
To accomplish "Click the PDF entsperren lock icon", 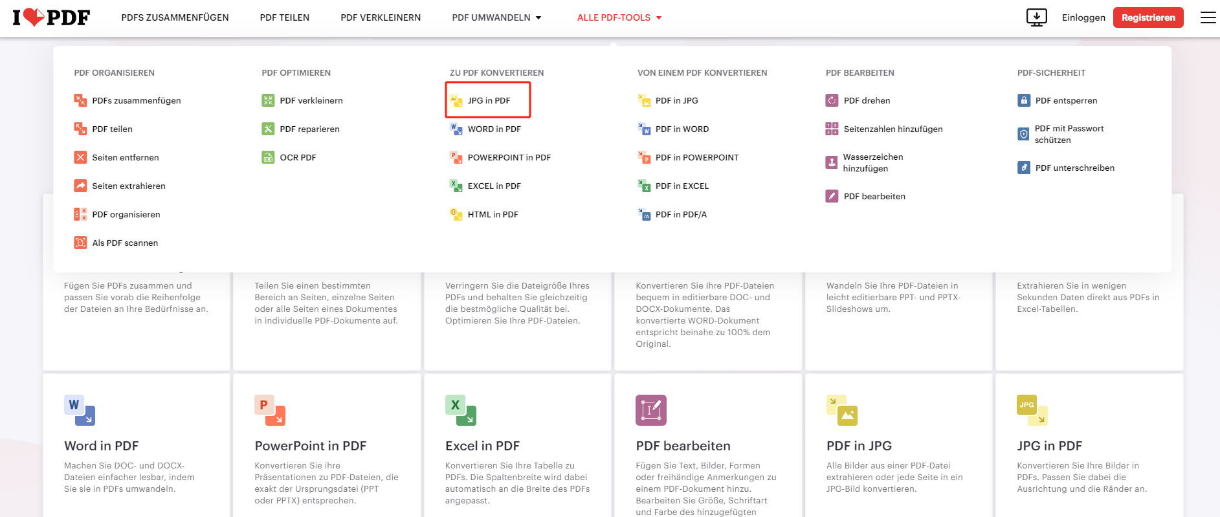I will pos(1024,100).
